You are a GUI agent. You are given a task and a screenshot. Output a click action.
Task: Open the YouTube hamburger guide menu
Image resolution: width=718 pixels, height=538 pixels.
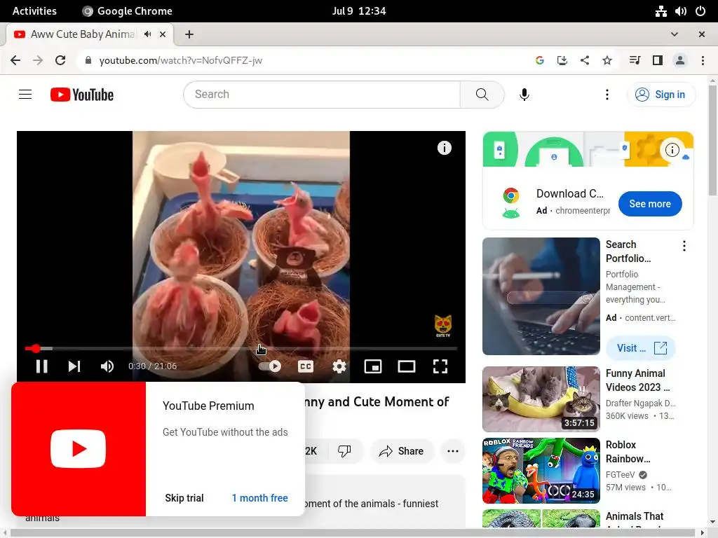pyautogui.click(x=25, y=95)
